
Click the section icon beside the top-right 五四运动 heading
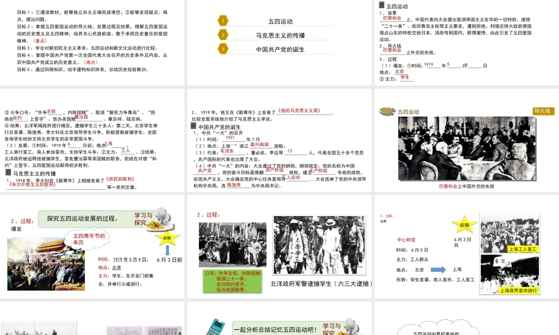382,5
